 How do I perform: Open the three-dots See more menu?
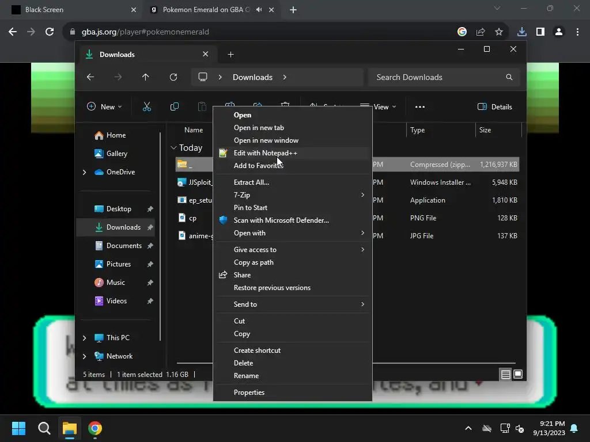click(x=420, y=106)
